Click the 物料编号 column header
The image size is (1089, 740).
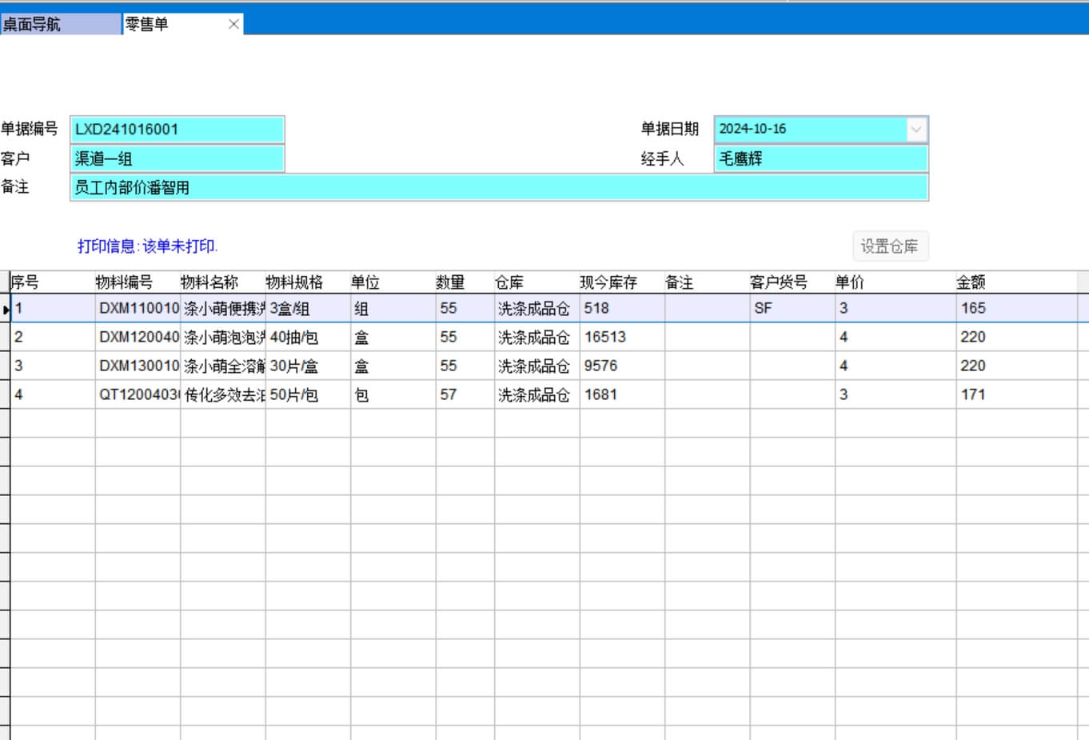(x=124, y=282)
